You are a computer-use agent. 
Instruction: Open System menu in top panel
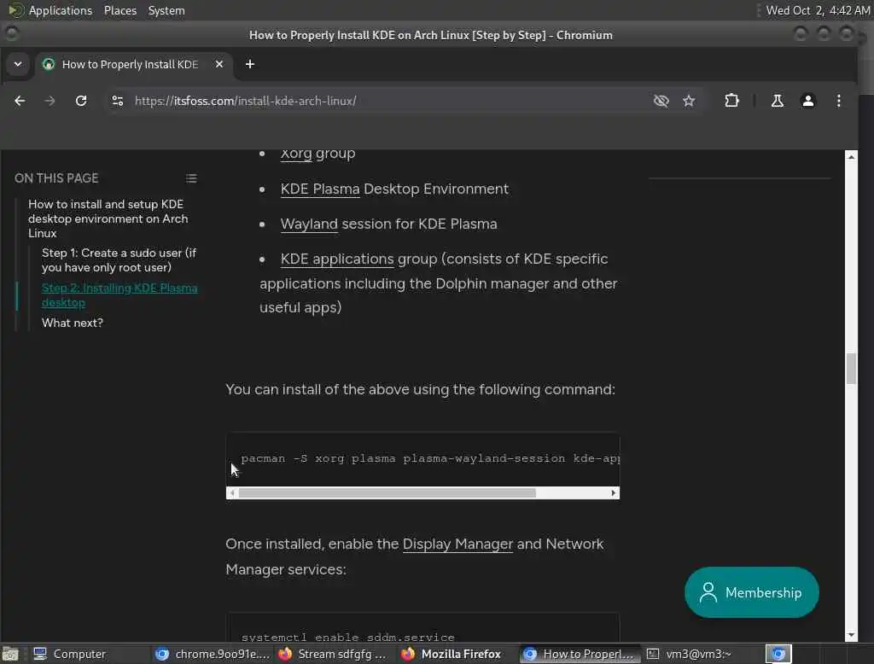point(166,10)
